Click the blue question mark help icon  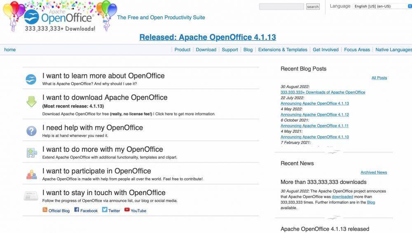(31, 131)
